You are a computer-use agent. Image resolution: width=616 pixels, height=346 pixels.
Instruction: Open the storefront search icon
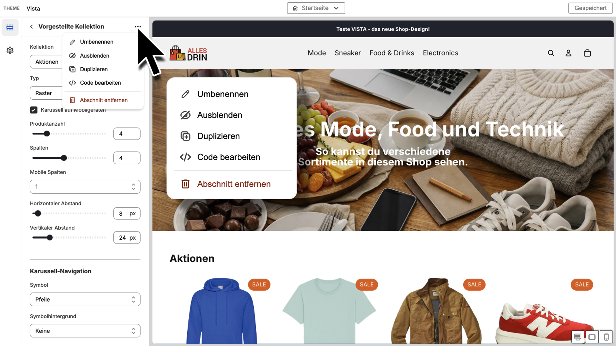coord(551,53)
